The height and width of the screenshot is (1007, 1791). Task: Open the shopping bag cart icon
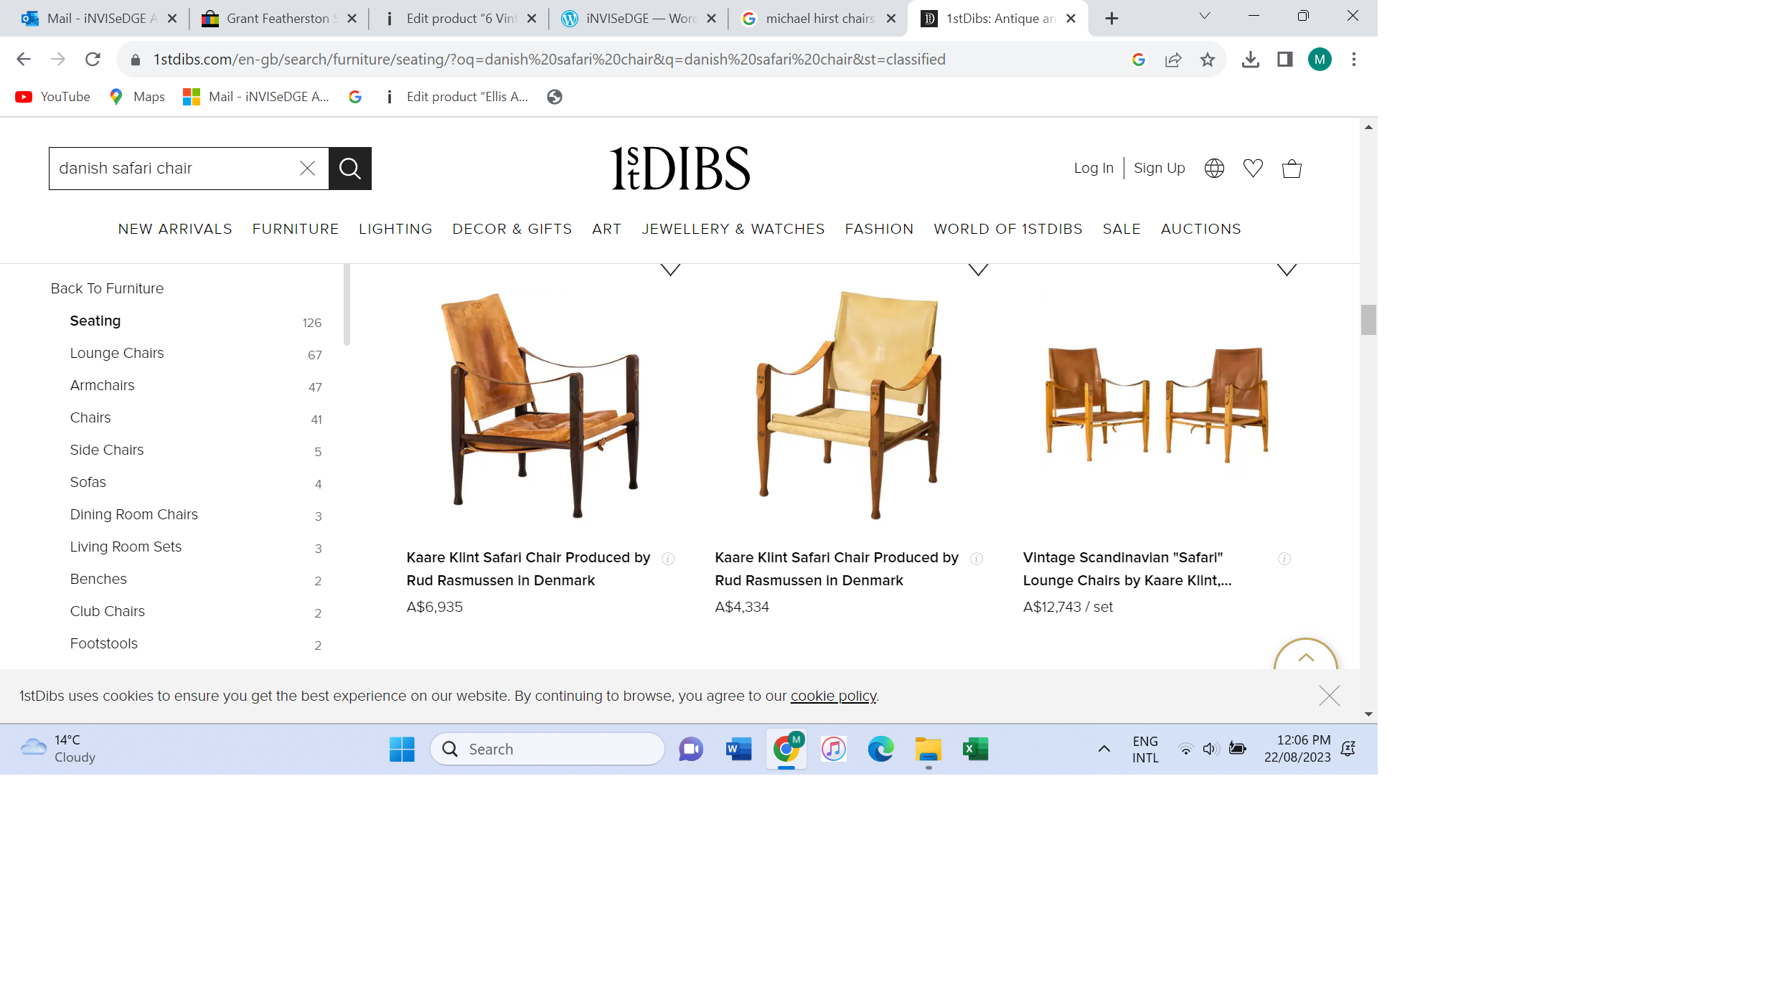tap(1291, 169)
